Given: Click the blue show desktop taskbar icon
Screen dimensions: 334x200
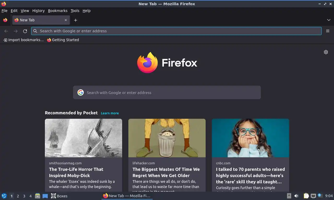Looking at the screenshot, I should 45,196.
